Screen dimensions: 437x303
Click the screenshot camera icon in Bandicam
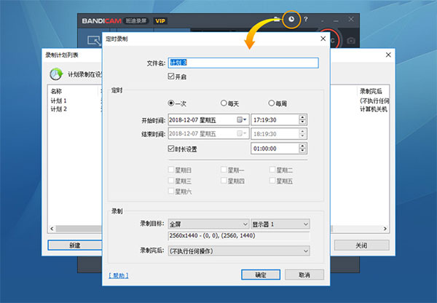coord(351,41)
